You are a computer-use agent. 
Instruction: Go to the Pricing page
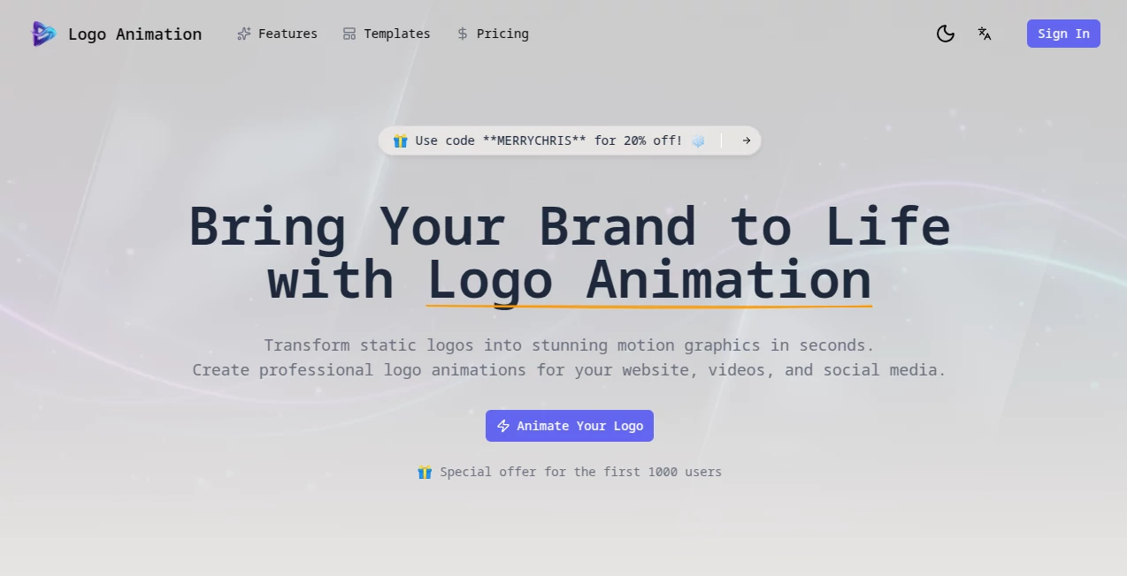click(502, 33)
